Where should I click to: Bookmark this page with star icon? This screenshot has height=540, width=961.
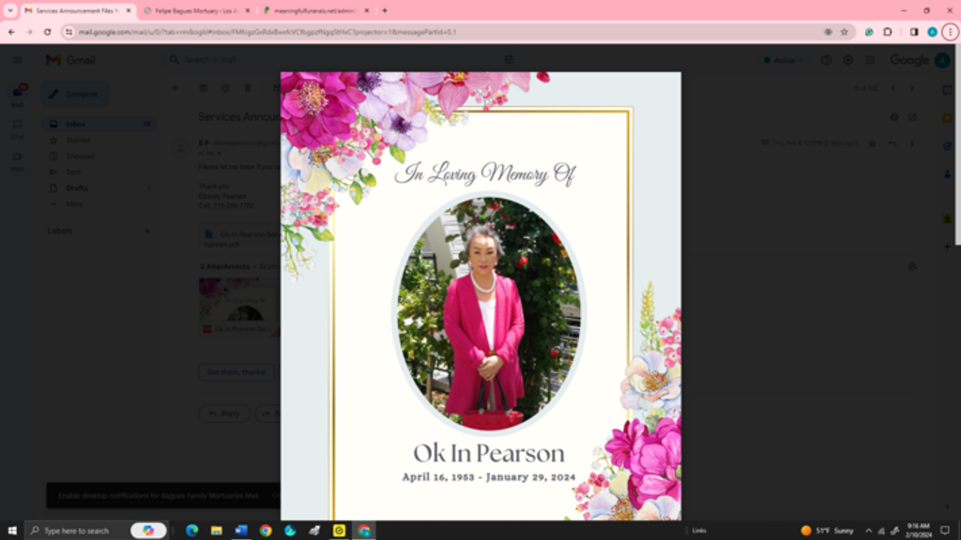(x=844, y=32)
